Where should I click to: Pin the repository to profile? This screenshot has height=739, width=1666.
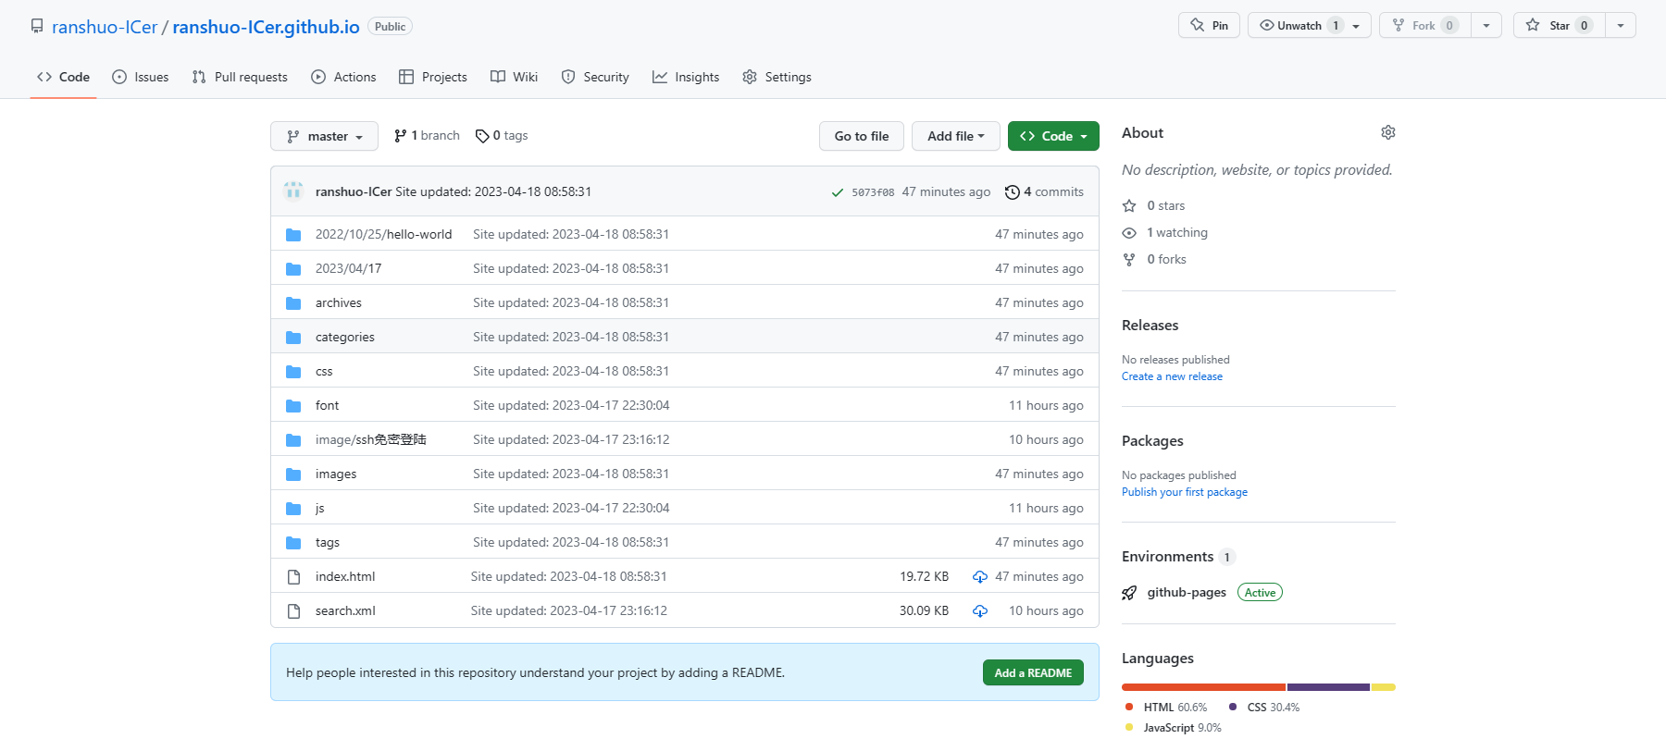tap(1209, 26)
